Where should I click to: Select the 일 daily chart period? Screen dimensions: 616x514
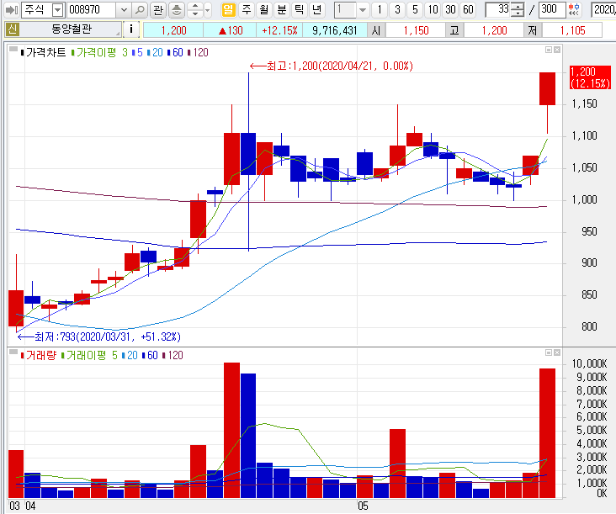[228, 9]
